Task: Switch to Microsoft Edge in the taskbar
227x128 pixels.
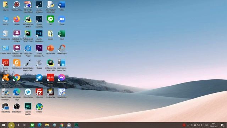Action: [40, 125]
